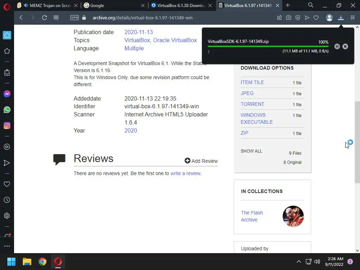Viewport: 360px width, 270px height.
Task: Open Google Chrome from the taskbar
Action: (x=43, y=262)
